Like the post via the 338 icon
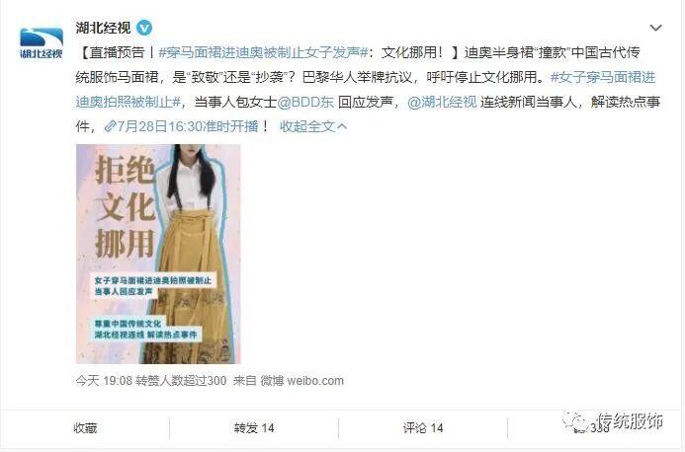Screen dimensions: 685x452 (592, 428)
